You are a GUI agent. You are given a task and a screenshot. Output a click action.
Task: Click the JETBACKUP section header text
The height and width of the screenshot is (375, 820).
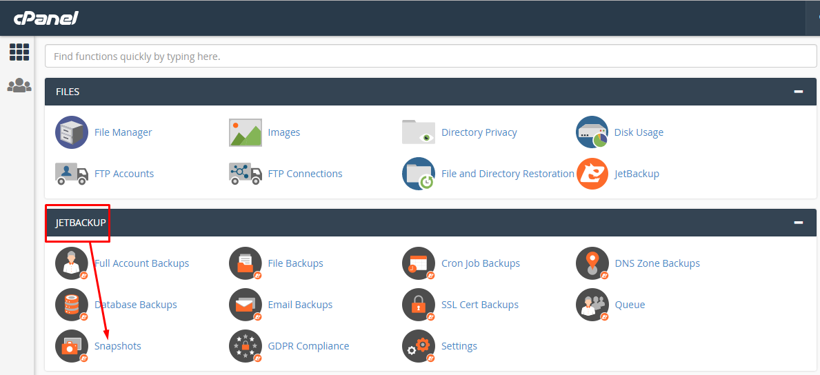(x=81, y=223)
